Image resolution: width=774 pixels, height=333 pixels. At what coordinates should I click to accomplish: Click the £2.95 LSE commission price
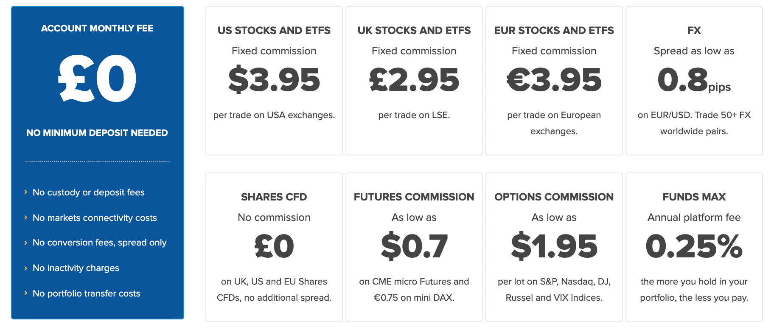click(x=414, y=80)
